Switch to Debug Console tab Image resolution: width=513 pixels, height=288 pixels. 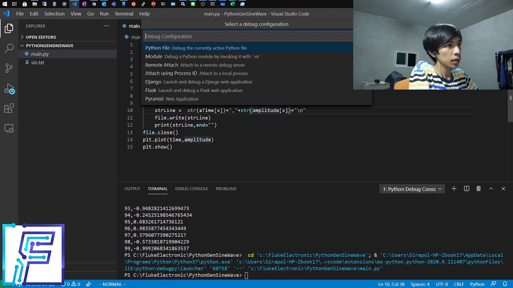tap(192, 189)
